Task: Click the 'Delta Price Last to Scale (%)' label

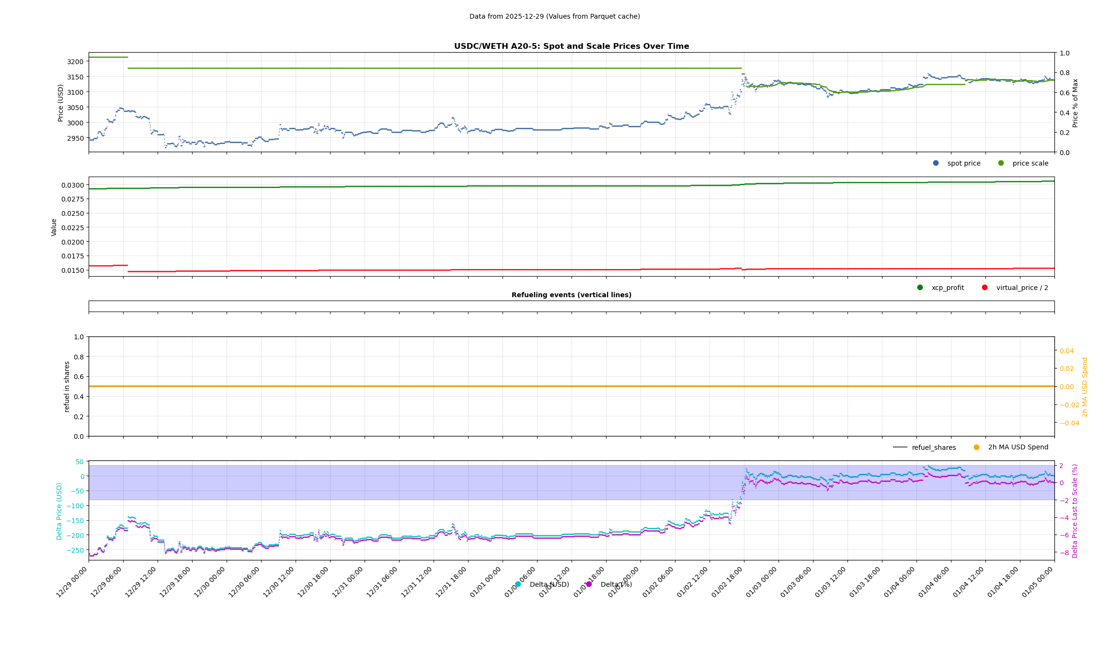Action: tap(1075, 511)
